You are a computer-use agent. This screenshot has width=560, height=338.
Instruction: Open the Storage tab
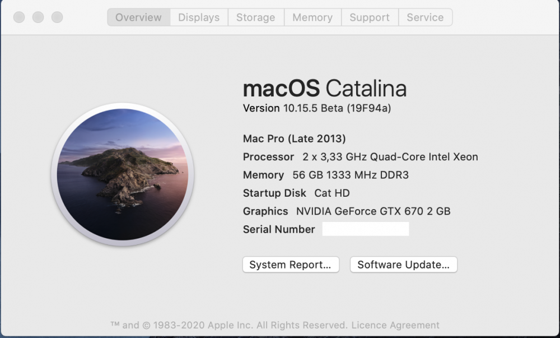(x=256, y=17)
